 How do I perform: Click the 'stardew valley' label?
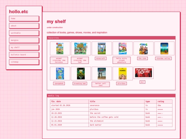(x=163, y=58)
